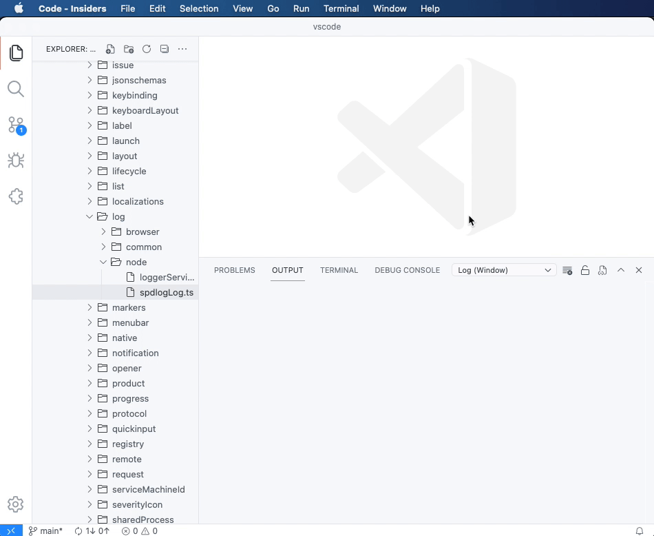Select the remote folder
654x536 pixels.
pos(116,460)
